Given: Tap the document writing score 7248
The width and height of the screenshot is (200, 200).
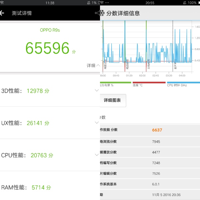Looking at the screenshot, I should (x=156, y=163).
